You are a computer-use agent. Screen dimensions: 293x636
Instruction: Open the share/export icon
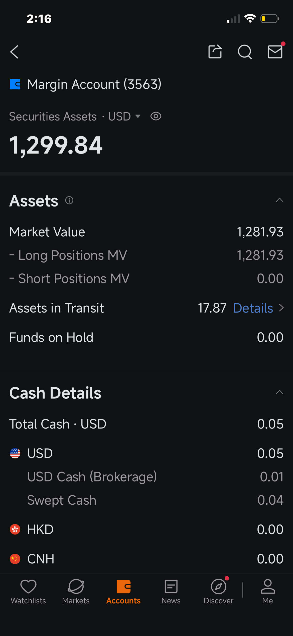coord(215,52)
